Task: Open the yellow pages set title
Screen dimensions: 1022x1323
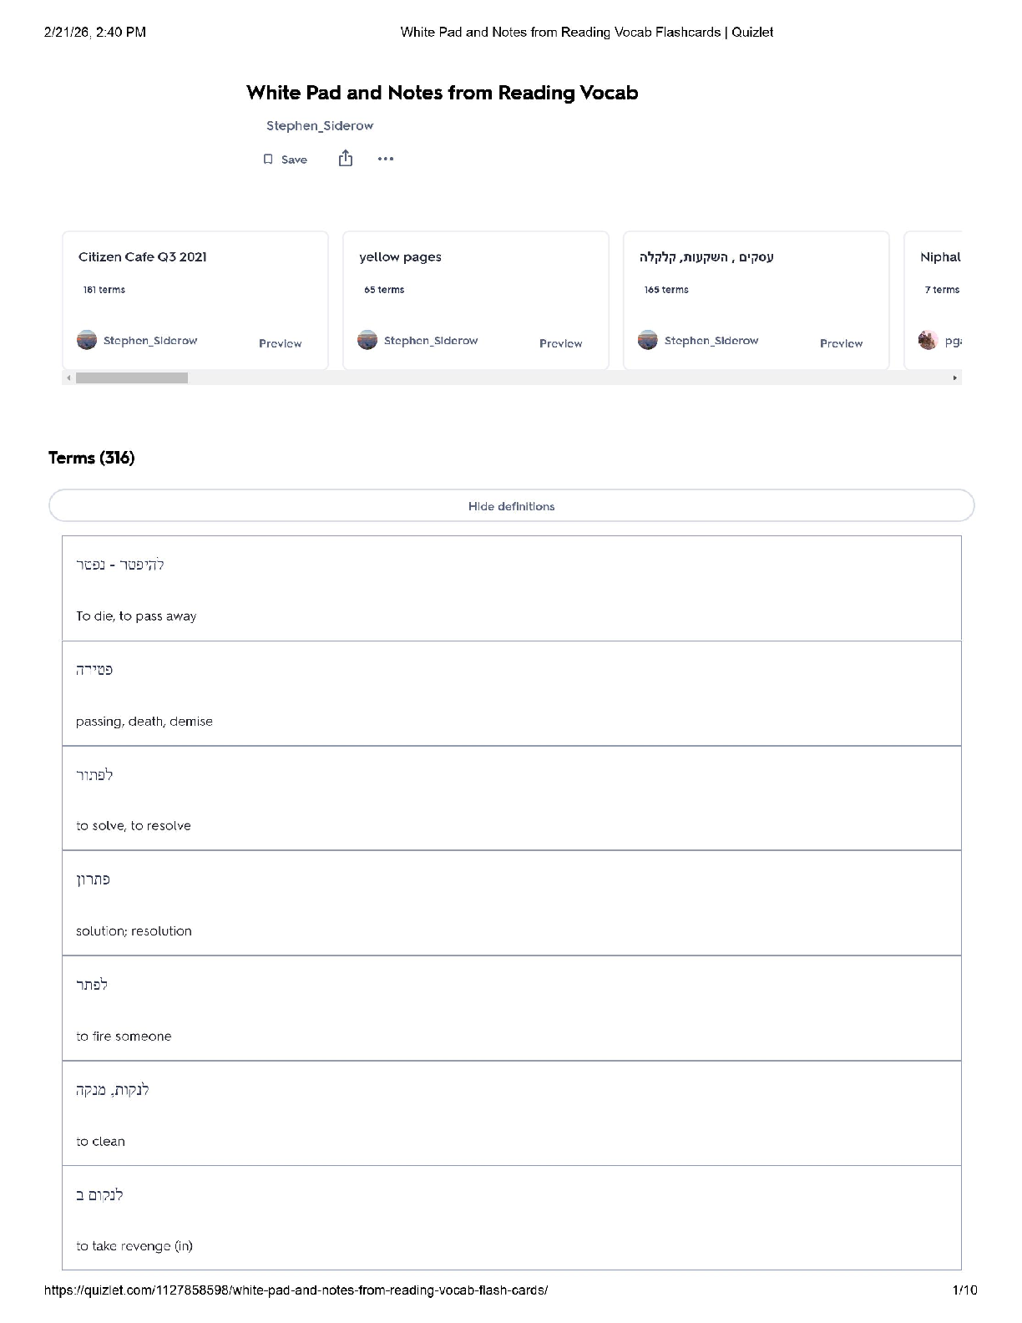Action: pyautogui.click(x=400, y=257)
